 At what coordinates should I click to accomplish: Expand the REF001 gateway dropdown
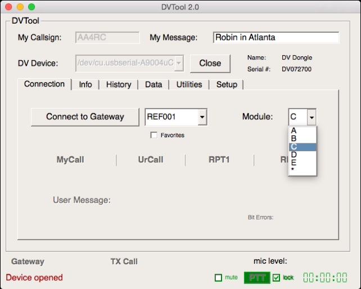coord(202,117)
